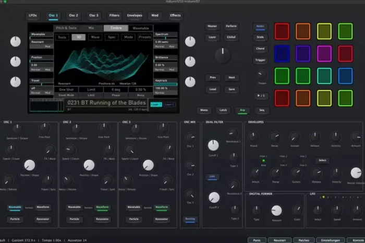Screen dimensions: 365x243
Task: Click the Resonance 1 knob
Action: point(233,133)
